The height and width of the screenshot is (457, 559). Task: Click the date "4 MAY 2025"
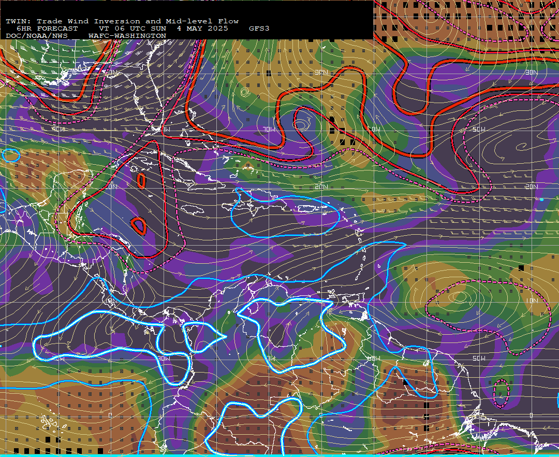pos(202,28)
